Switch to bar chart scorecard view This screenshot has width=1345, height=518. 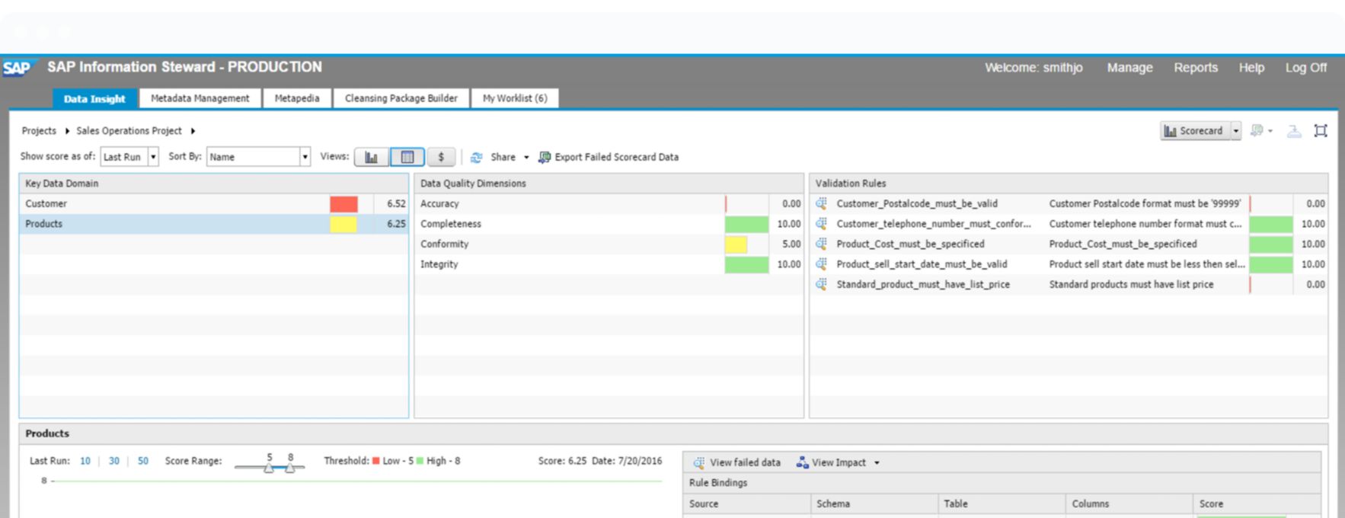pyautogui.click(x=371, y=157)
